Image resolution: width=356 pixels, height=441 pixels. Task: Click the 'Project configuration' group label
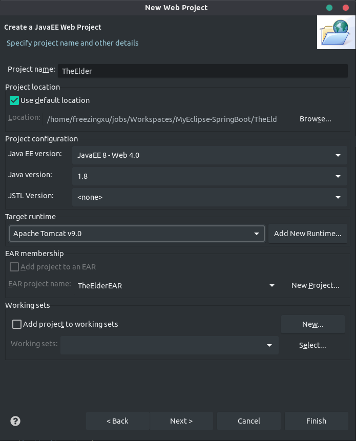coord(41,139)
